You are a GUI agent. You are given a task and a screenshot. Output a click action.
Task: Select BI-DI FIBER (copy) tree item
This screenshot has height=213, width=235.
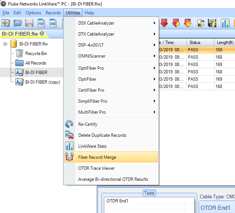click(43, 82)
